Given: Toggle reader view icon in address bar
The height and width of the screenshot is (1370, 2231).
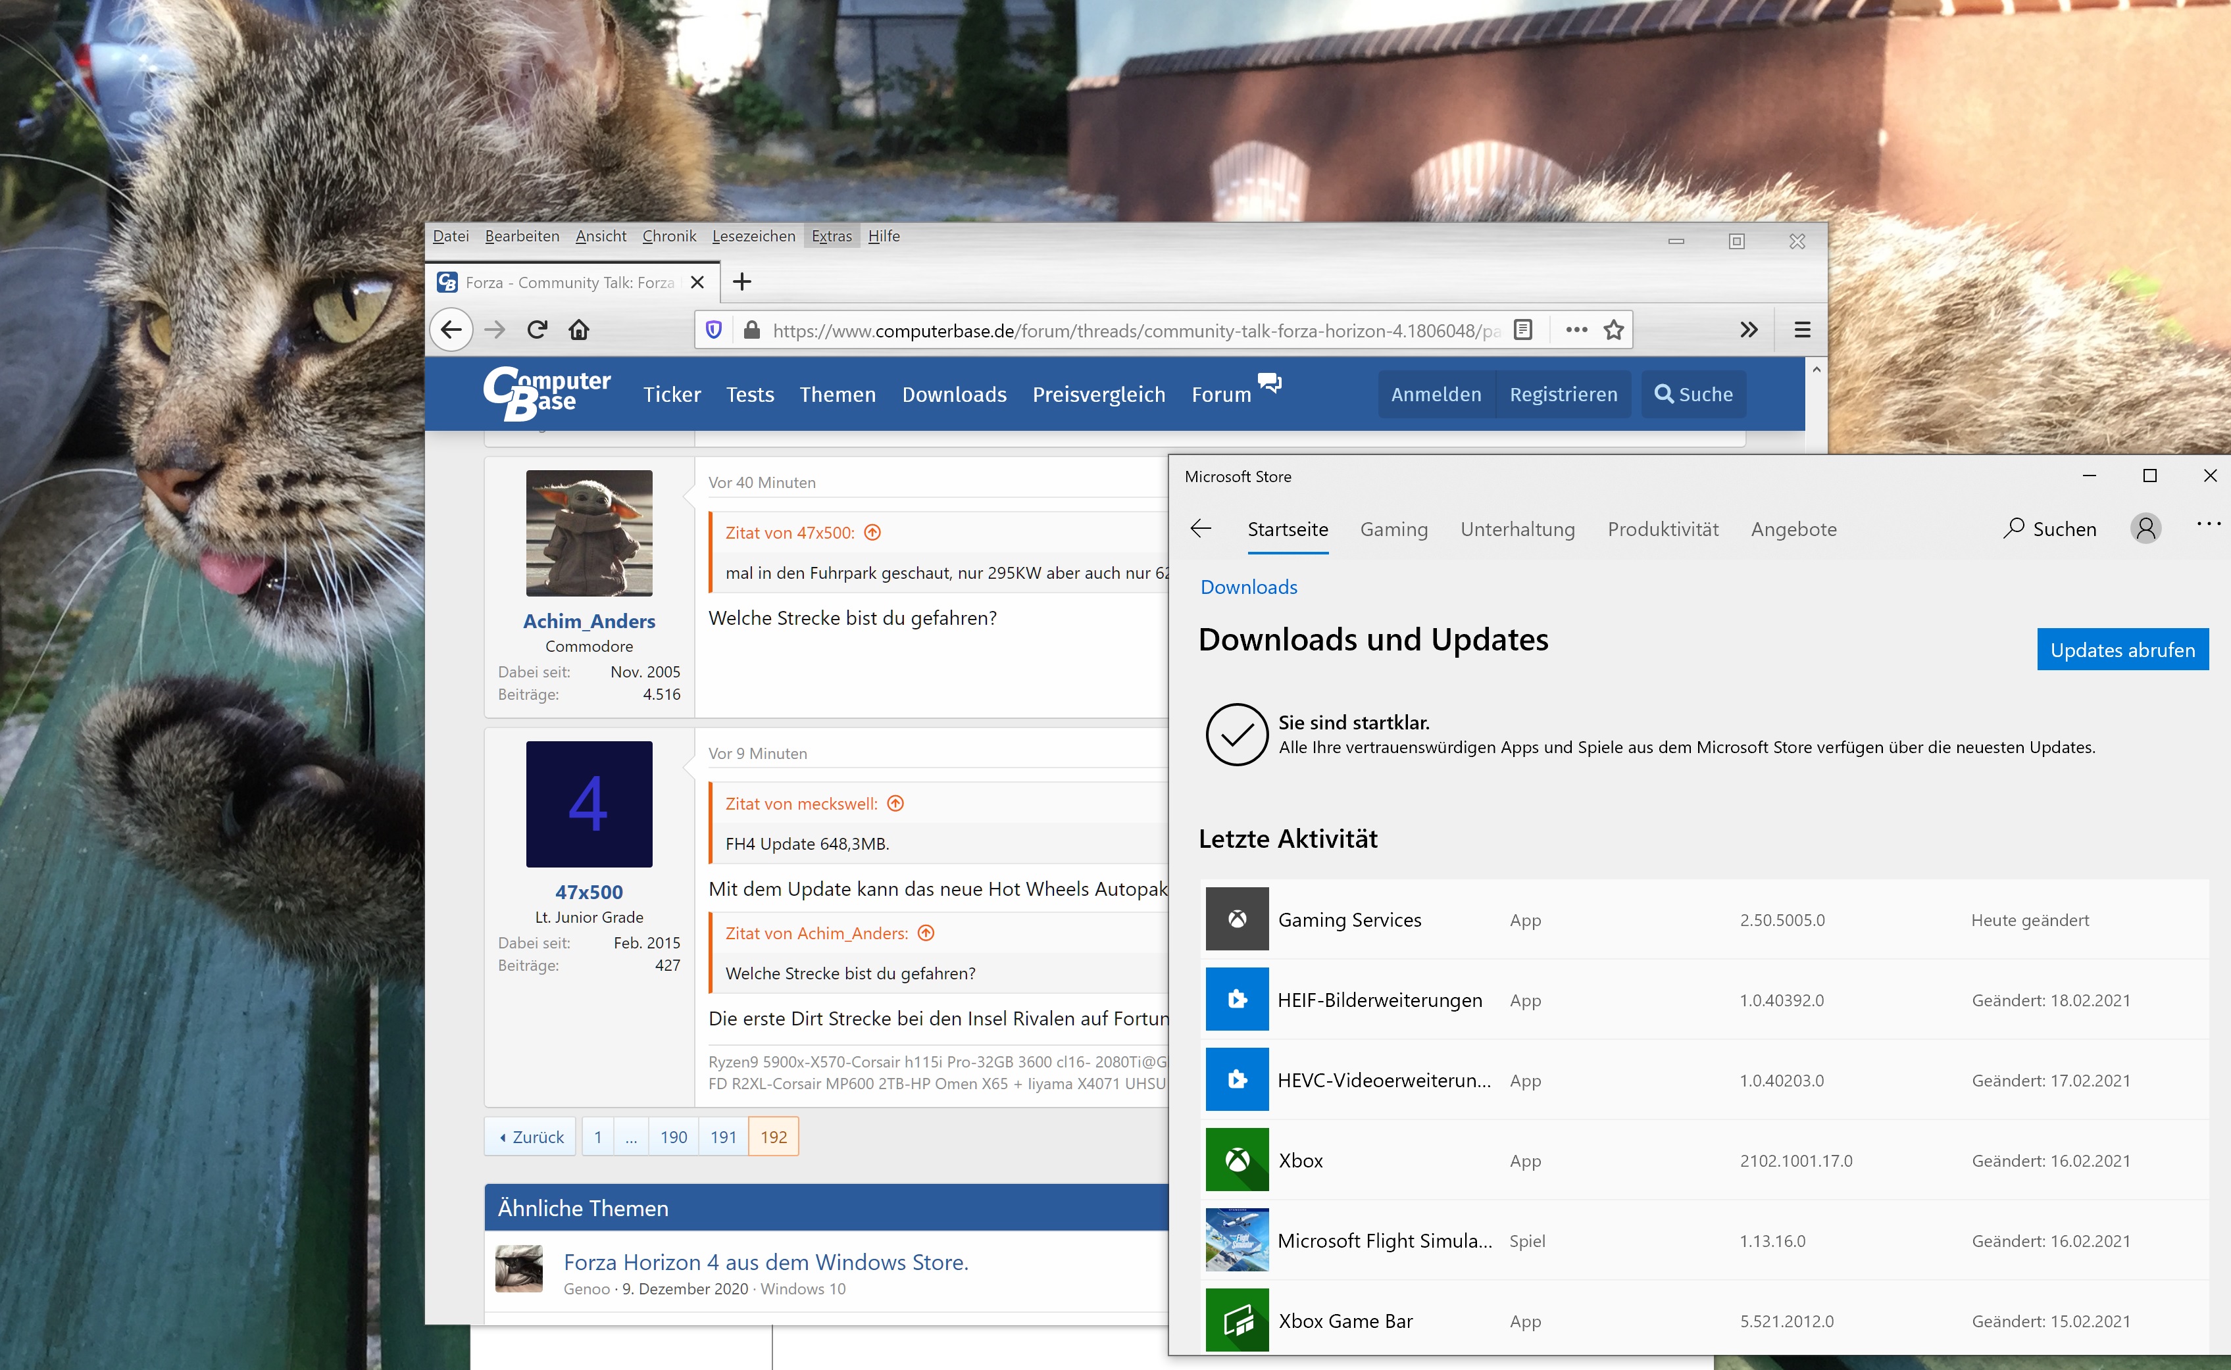Looking at the screenshot, I should tap(1523, 330).
